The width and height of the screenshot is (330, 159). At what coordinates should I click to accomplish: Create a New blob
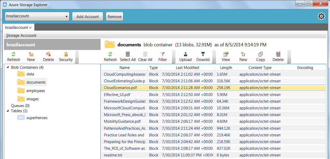click(243, 57)
